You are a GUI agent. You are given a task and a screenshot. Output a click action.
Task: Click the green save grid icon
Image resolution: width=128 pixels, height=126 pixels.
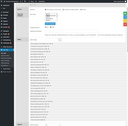tap(125, 13)
